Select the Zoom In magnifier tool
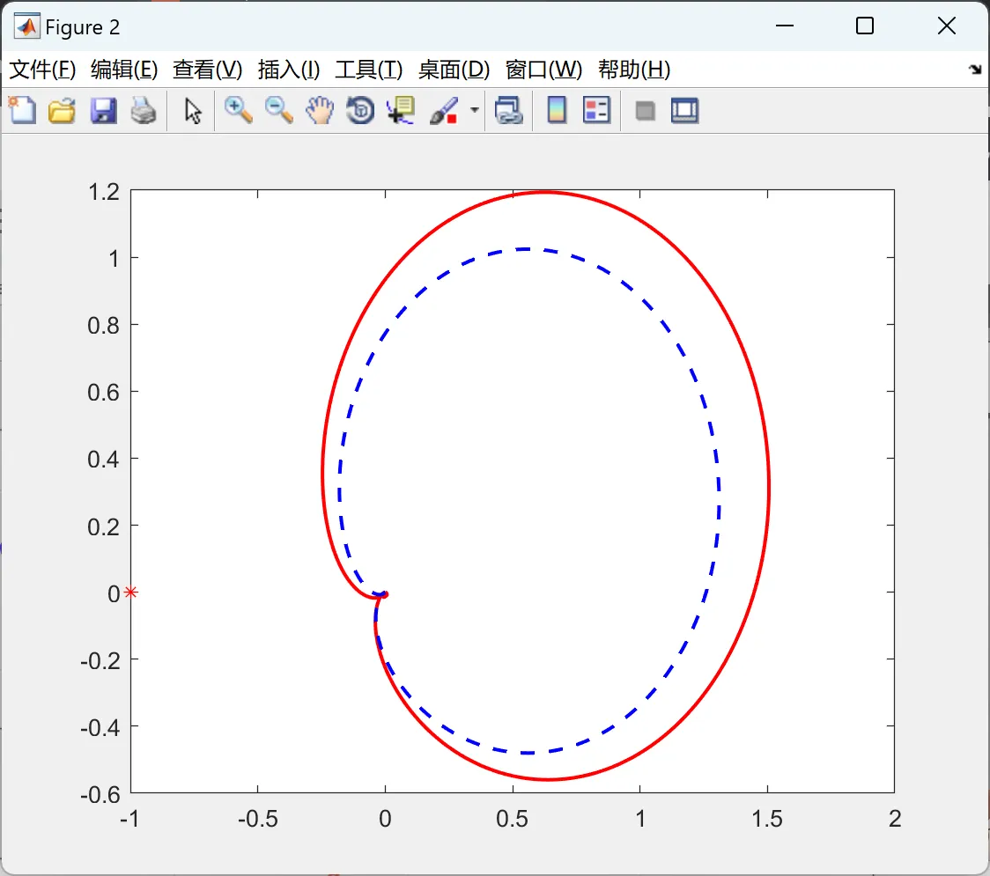The width and height of the screenshot is (990, 876). [x=238, y=111]
